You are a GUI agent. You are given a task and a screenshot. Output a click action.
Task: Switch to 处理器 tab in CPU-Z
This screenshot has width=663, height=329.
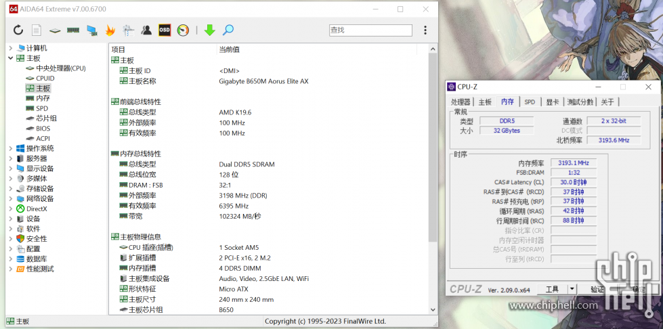point(461,102)
